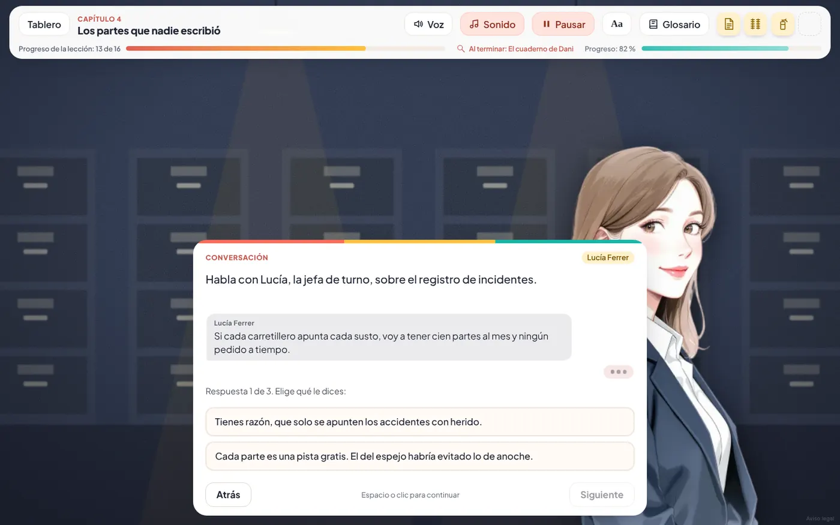
Task: Toggle the Sonido music button
Action: [492, 24]
